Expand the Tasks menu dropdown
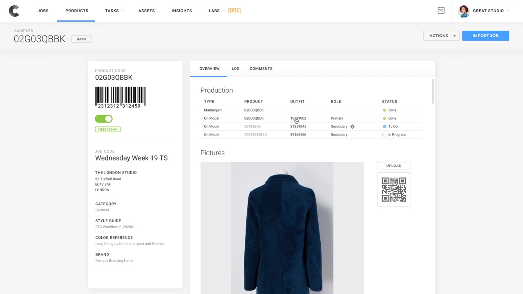 pos(115,11)
